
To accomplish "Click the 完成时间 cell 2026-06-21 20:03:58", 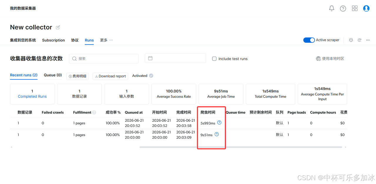I will point(186,123).
